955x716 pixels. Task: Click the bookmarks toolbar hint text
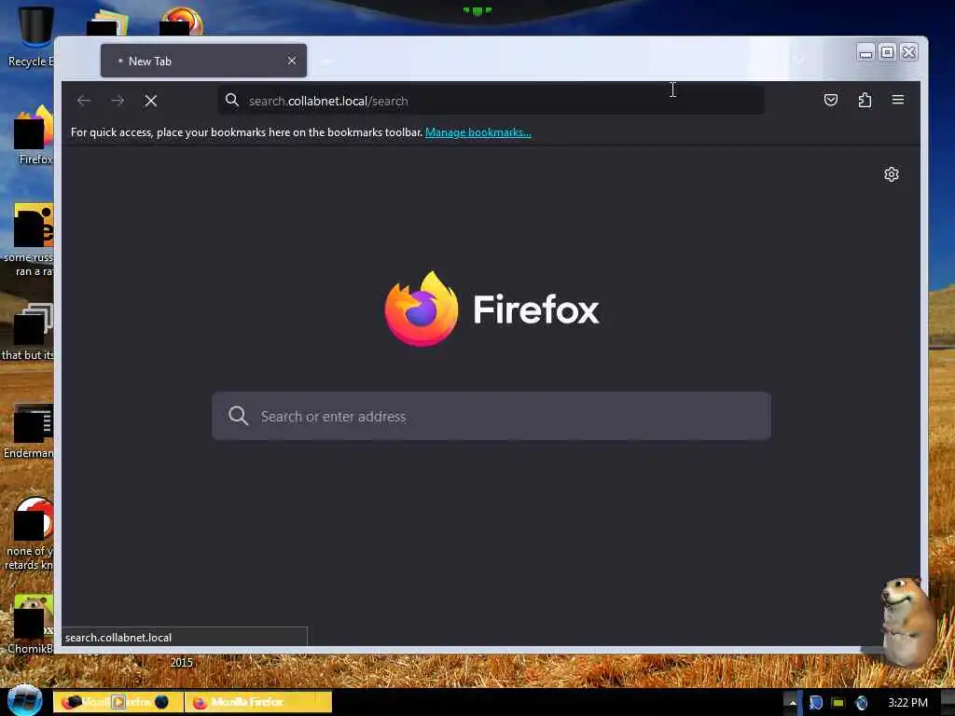click(x=246, y=132)
